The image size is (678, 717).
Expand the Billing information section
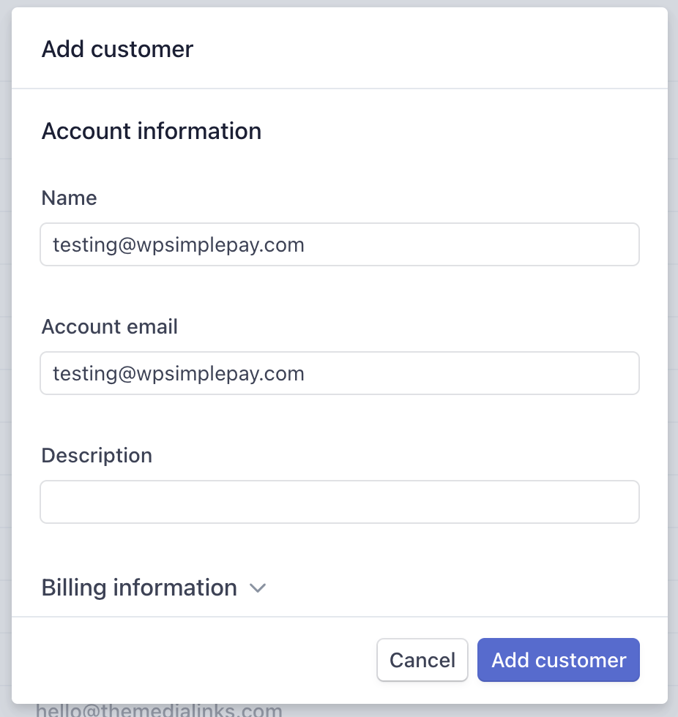(139, 588)
